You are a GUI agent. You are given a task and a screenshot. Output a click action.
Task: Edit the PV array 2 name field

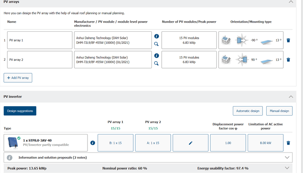click(x=40, y=60)
